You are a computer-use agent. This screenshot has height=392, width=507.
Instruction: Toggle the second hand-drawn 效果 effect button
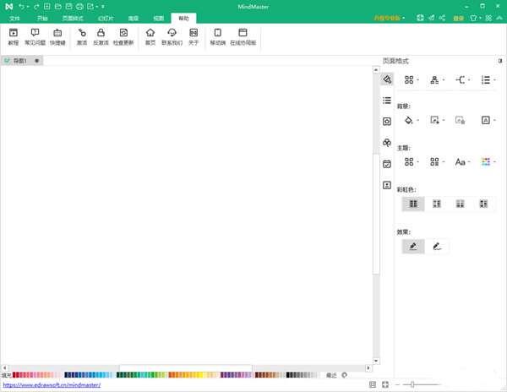coord(437,247)
